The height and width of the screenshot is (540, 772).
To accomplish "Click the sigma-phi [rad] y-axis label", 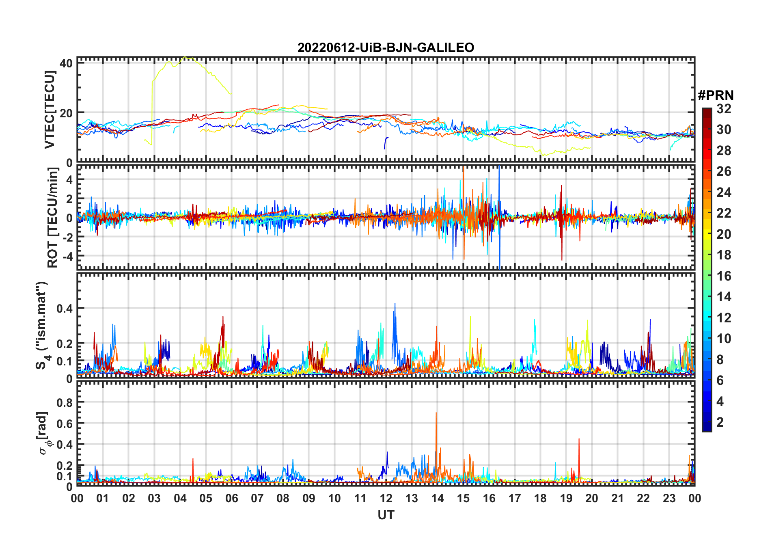I will 44,433.
